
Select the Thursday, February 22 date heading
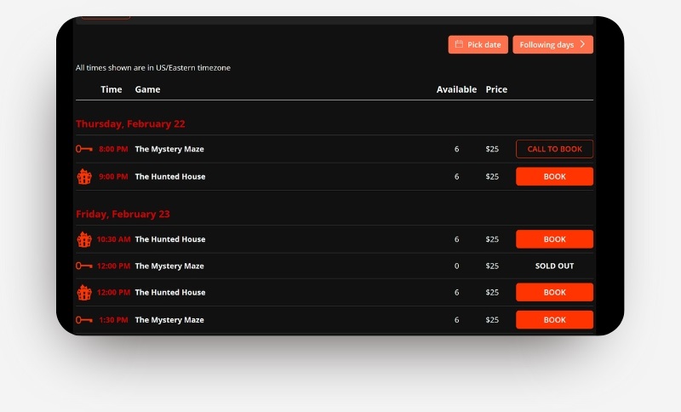130,124
